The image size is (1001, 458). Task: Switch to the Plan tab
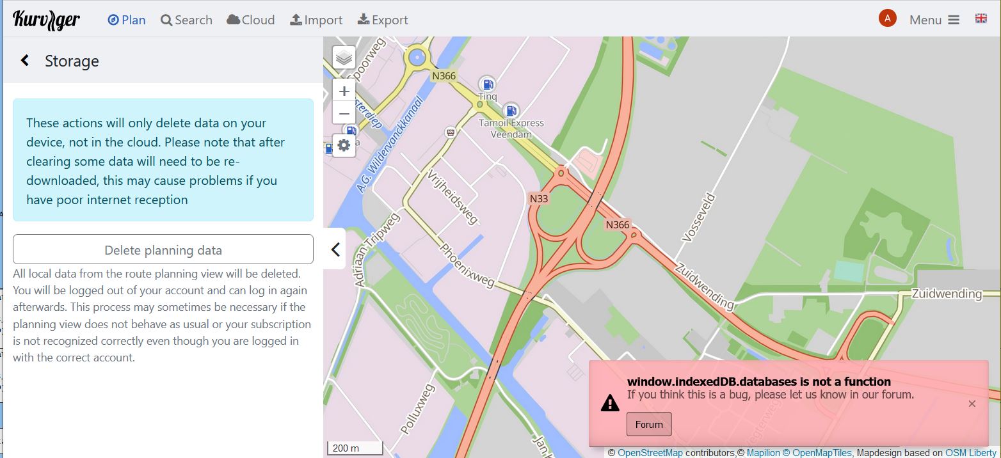(127, 20)
